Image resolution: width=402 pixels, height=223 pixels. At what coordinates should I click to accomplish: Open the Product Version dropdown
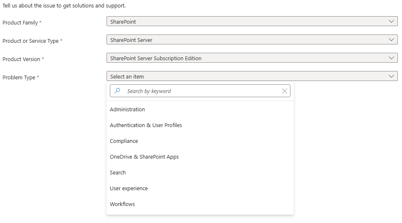pyautogui.click(x=252, y=58)
